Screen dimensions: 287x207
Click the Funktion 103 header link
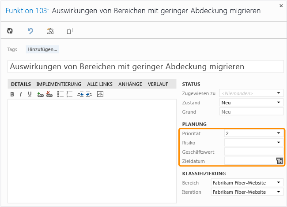[x=27, y=11]
